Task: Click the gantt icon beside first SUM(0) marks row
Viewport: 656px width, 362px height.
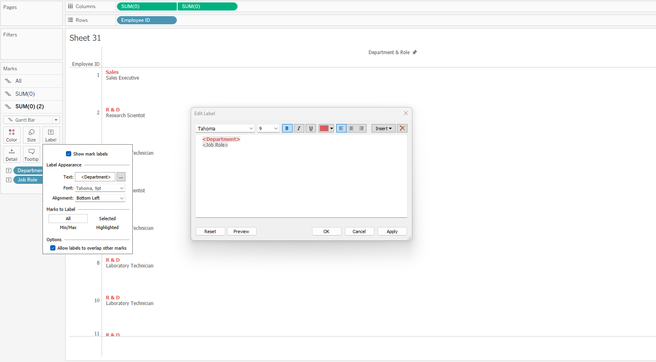Action: point(8,94)
